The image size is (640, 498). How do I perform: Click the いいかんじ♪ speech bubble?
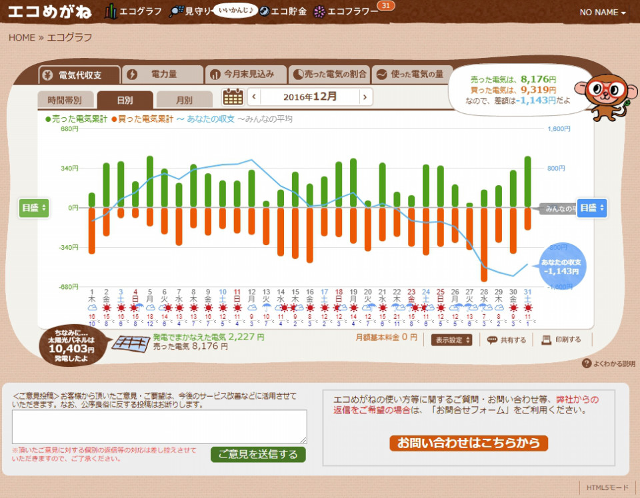[235, 10]
